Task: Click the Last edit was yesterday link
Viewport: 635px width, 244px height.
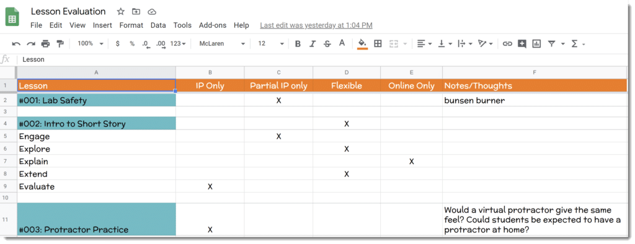Action: pyautogui.click(x=316, y=25)
